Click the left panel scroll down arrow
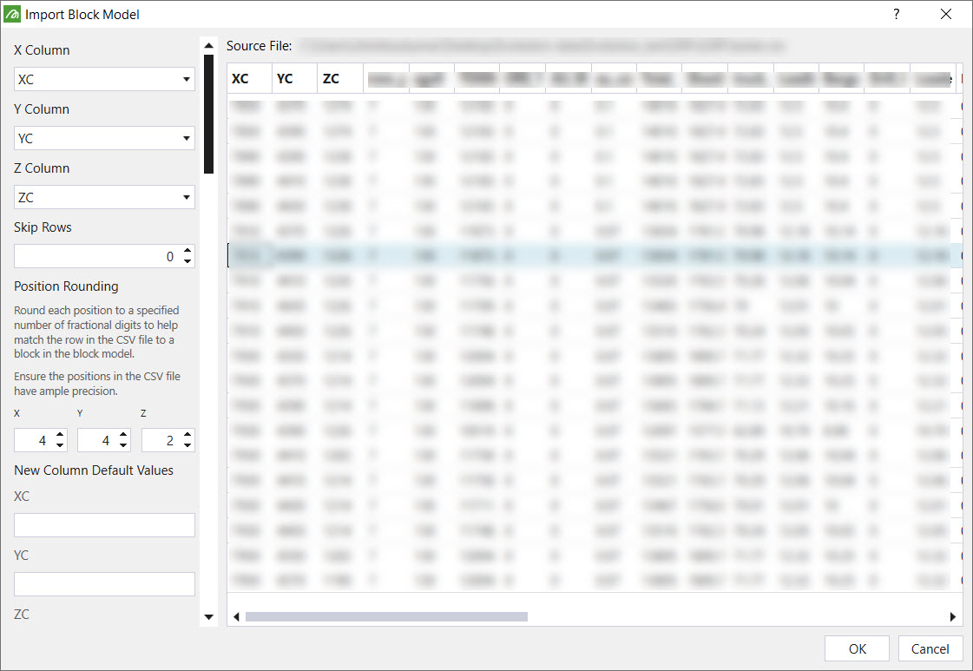The width and height of the screenshot is (973, 671). [x=208, y=616]
